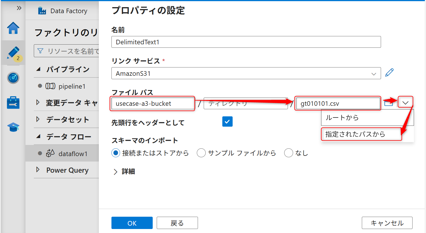Open the Monitor icon in the sidebar
The width and height of the screenshot is (426, 233).
tap(13, 77)
